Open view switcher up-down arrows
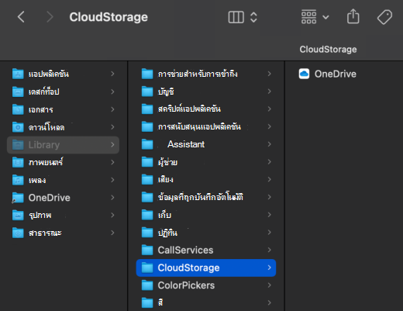403x311 pixels. pos(253,17)
